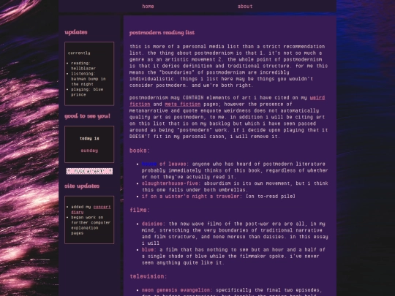Click the 'listening: batman bump in the night' item
Screen dimensions: 395x296
click(x=89, y=79)
